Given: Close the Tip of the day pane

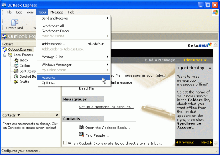Looking at the screenshot, I should tap(210, 68).
